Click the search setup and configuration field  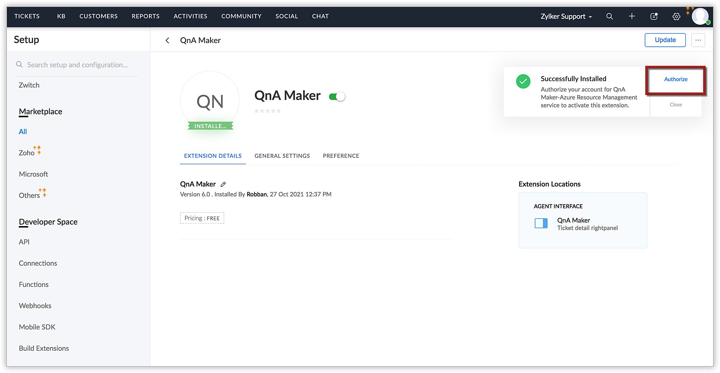coord(77,65)
